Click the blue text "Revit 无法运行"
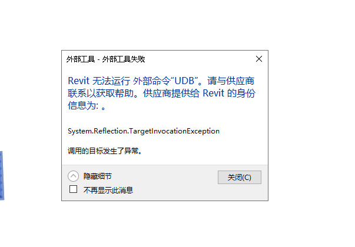Image resolution: width=355 pixels, height=247 pixels. tap(99, 81)
